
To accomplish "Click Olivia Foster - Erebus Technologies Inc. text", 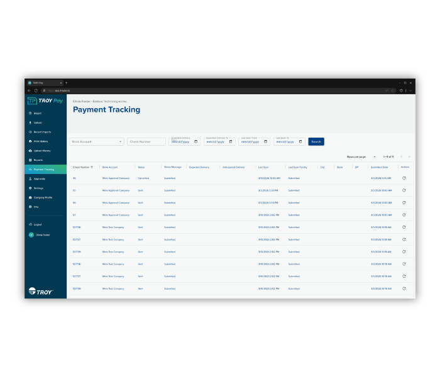I will 100,101.
